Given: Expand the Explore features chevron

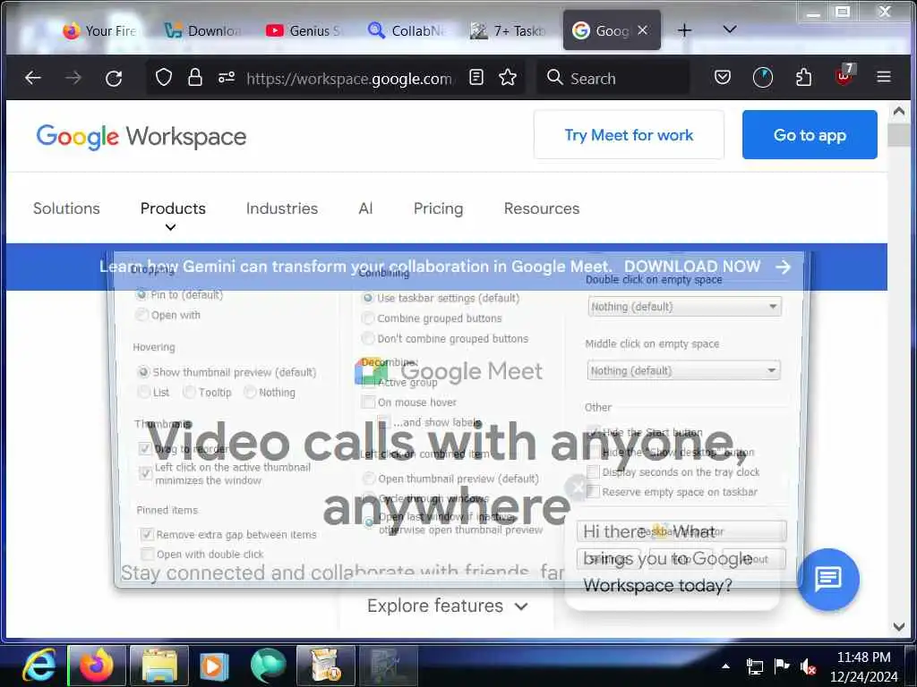Looking at the screenshot, I should pyautogui.click(x=521, y=607).
